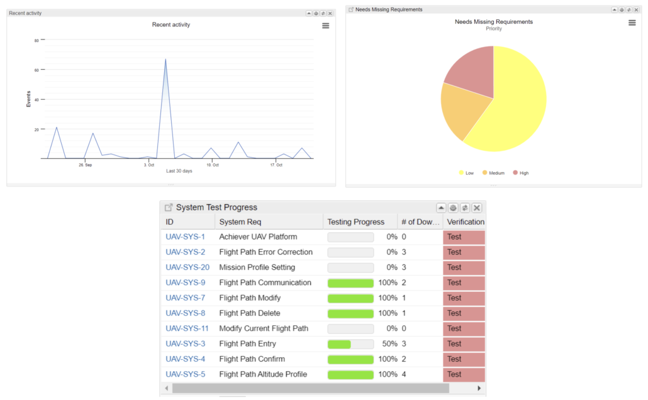The width and height of the screenshot is (648, 400).
Task: Toggle the High series in pie legend
Action: (x=521, y=173)
